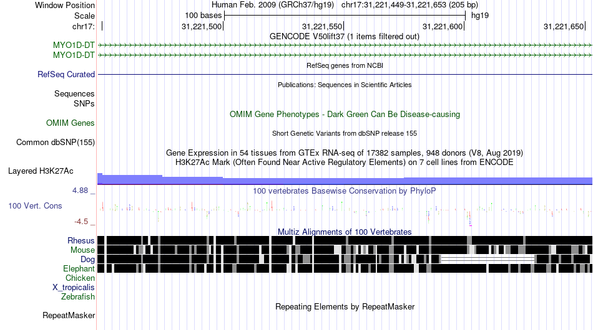This screenshot has width=593, height=330.
Task: Click the 4.88 PhyloP upper value
Action: (x=80, y=191)
